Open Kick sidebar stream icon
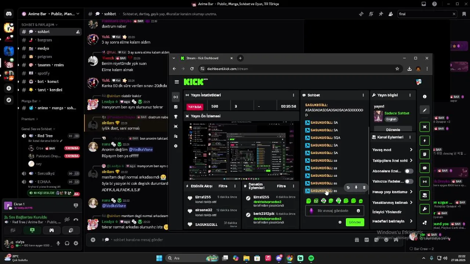Image resolution: width=470 pixels, height=264 pixels. coord(176,97)
